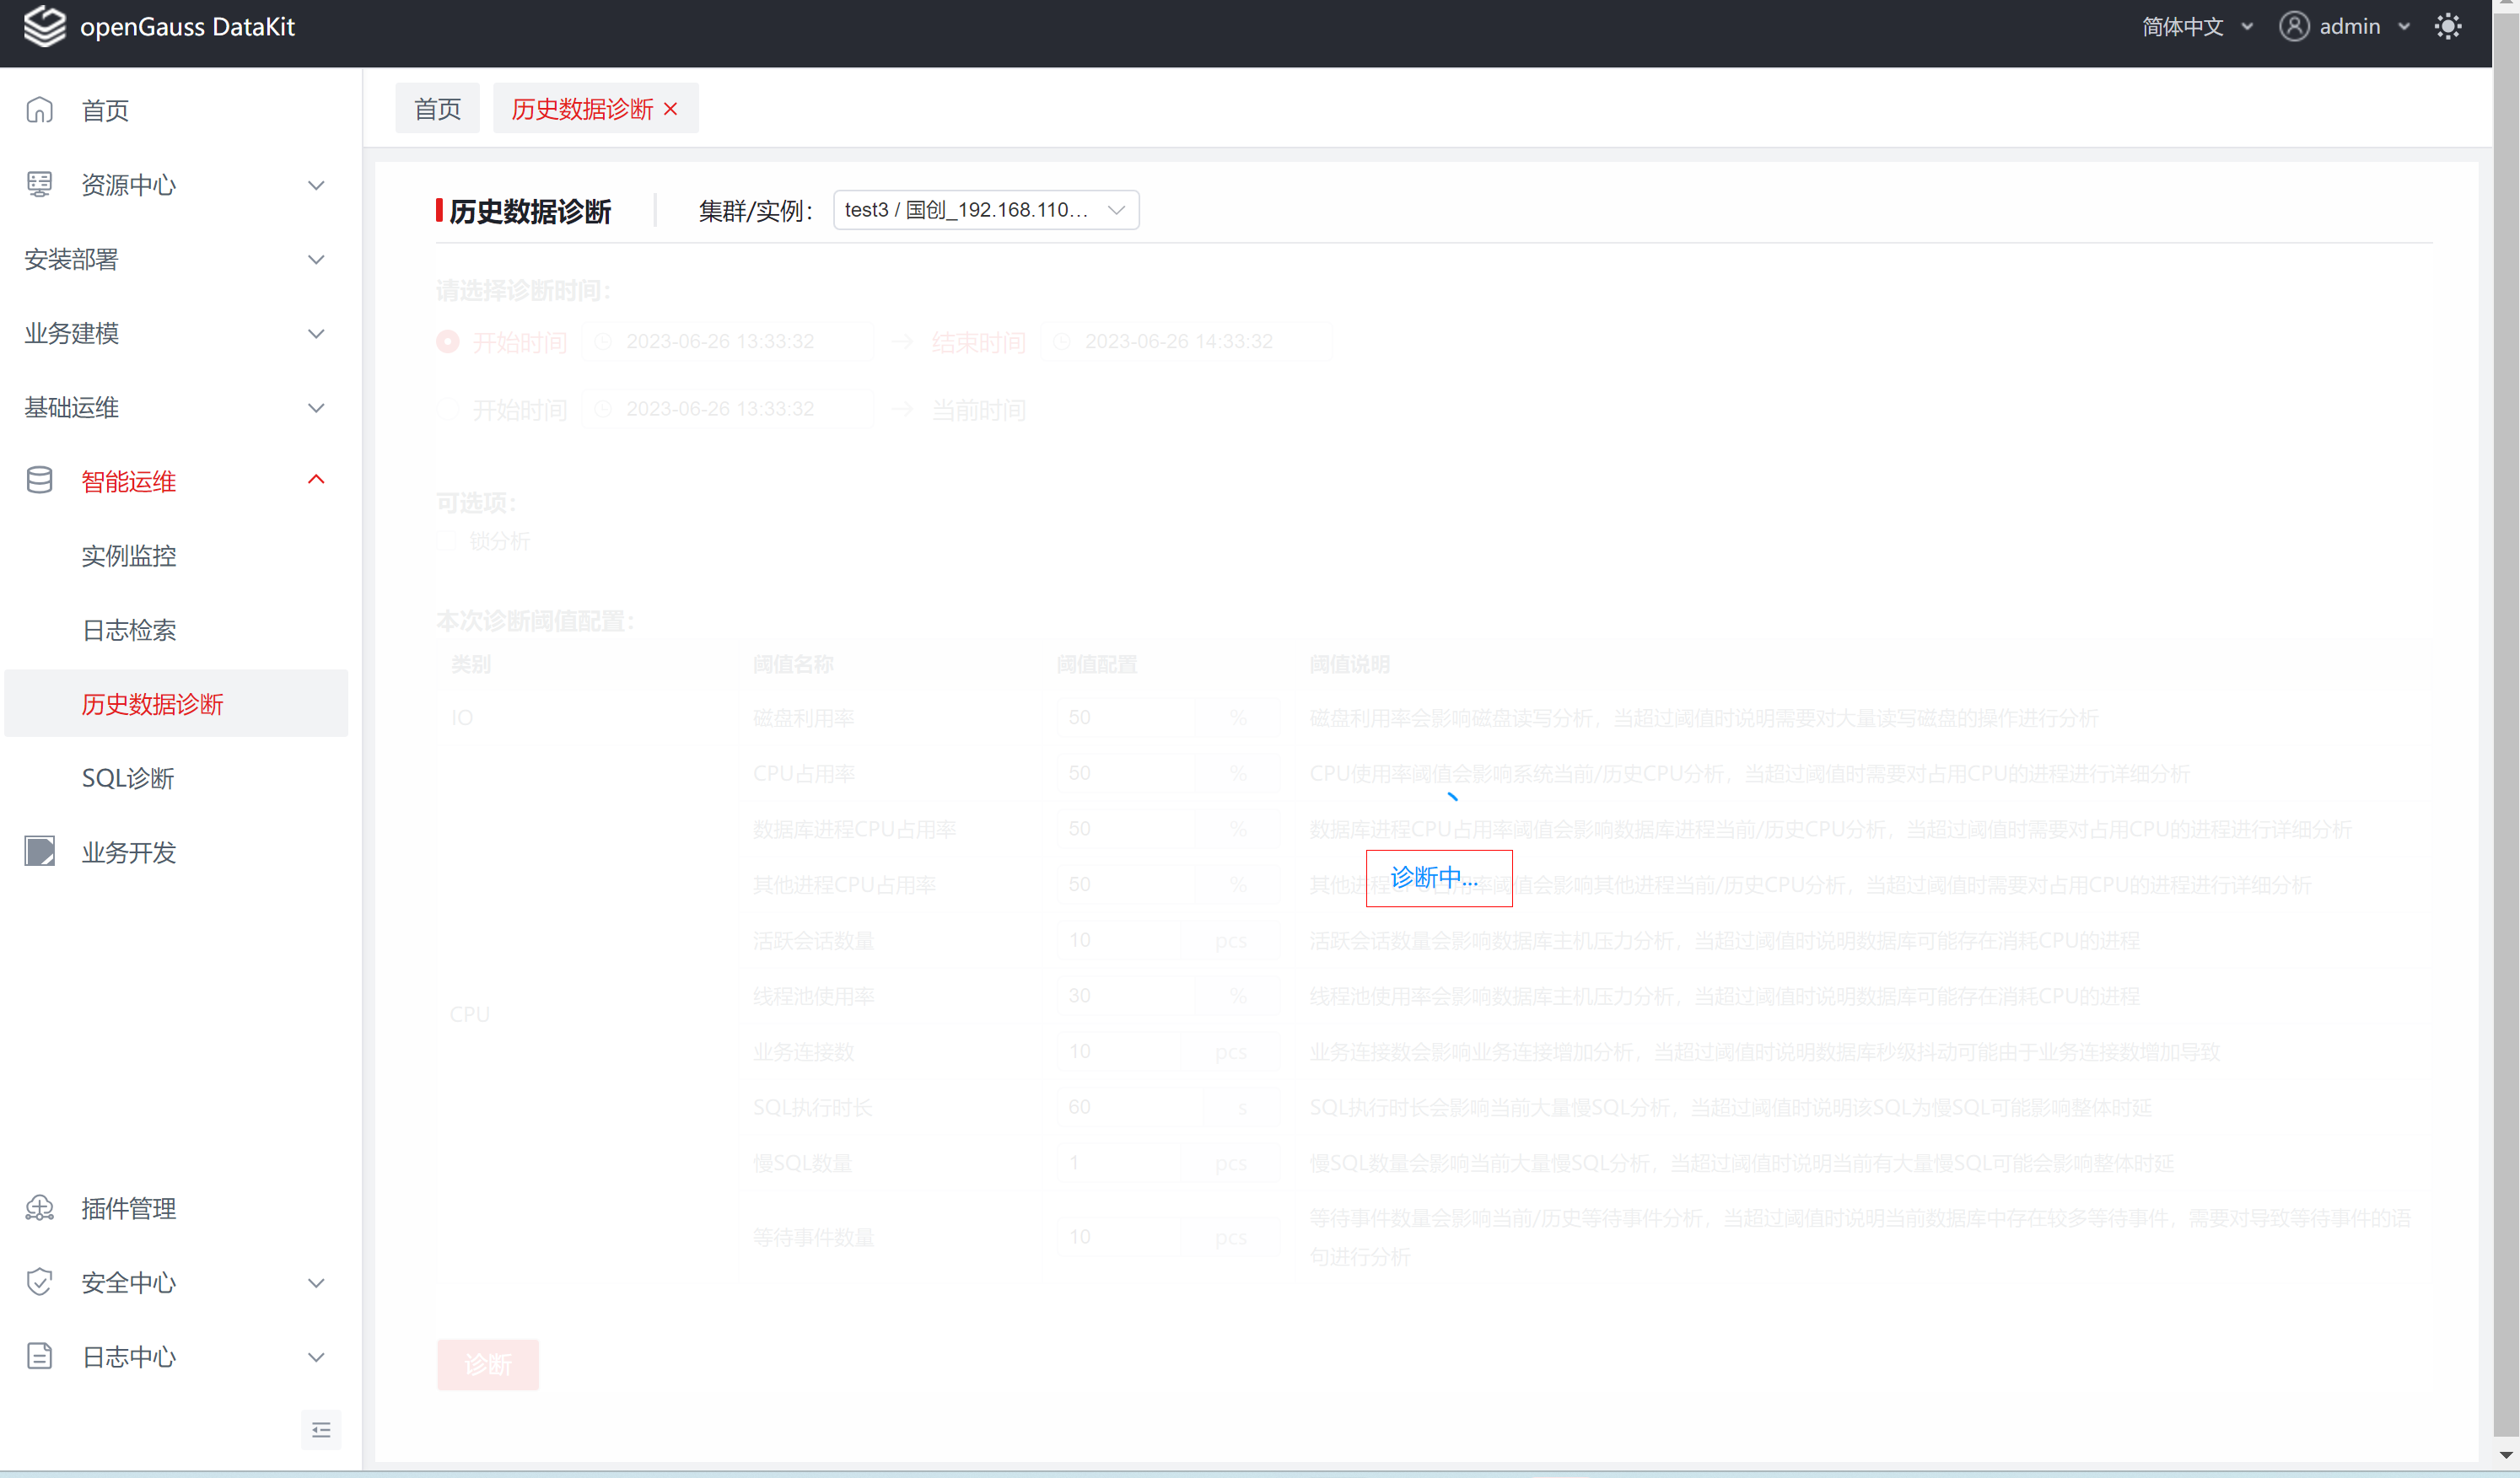Screen dimensions: 2520x1478
Task: Switch to the 首页 tab
Action: click(x=437, y=109)
